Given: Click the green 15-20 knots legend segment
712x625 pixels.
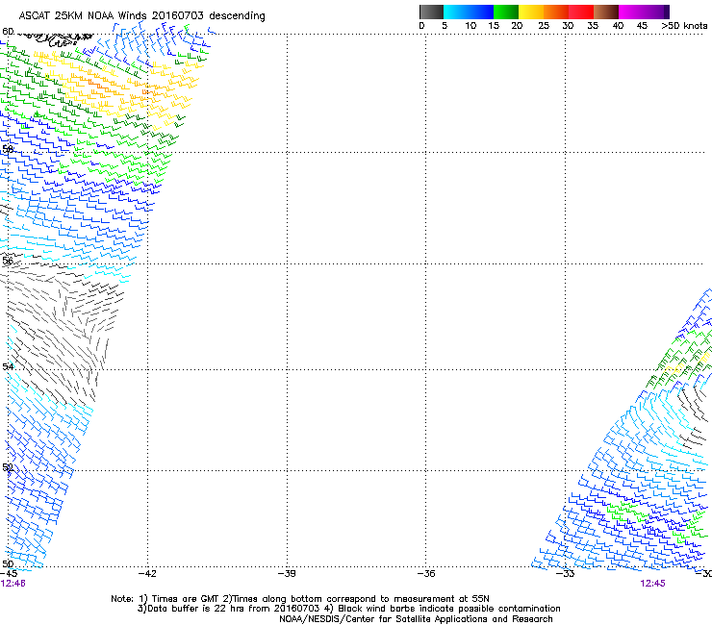Looking at the screenshot, I should tap(506, 12).
